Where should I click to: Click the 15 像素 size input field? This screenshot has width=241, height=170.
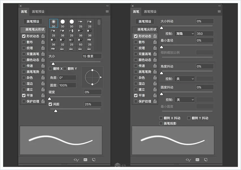[x=92, y=56]
